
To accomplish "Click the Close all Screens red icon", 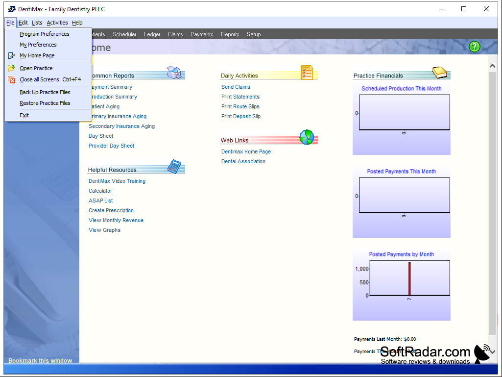I will (x=11, y=79).
